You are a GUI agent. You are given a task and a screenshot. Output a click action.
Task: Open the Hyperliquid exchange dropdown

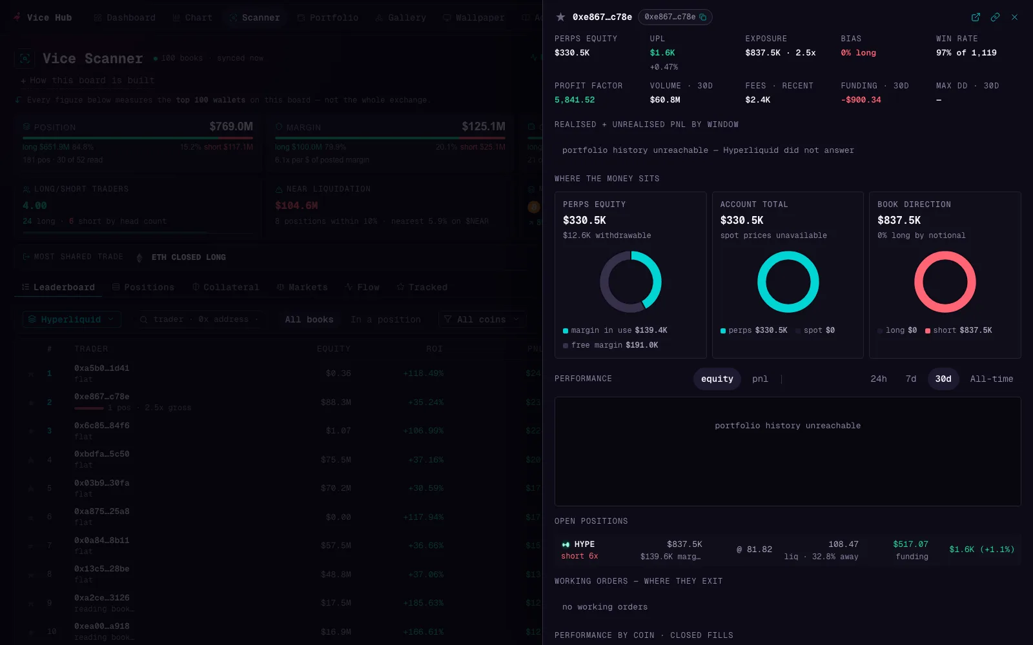tap(72, 319)
